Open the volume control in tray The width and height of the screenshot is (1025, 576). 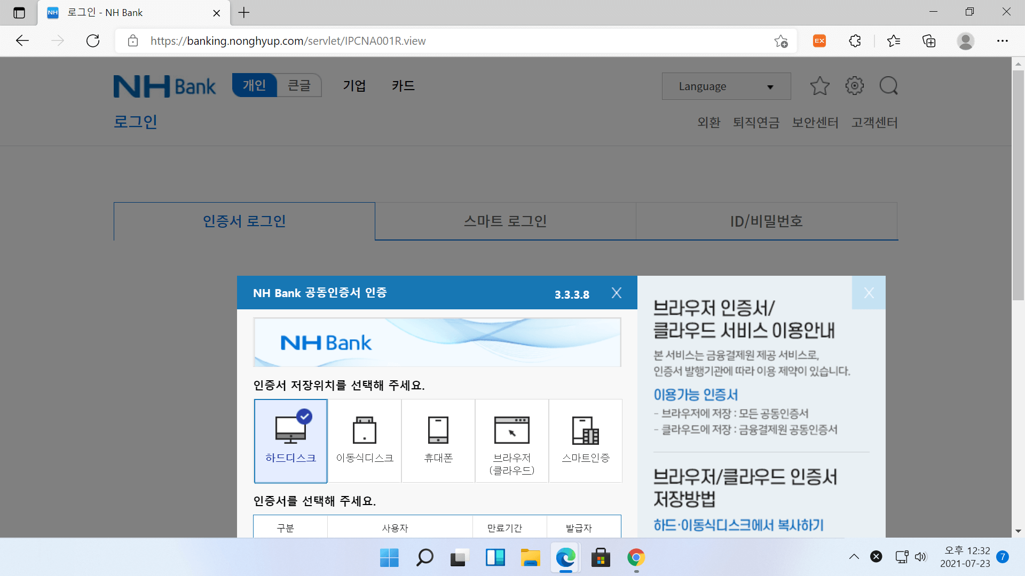pyautogui.click(x=920, y=557)
